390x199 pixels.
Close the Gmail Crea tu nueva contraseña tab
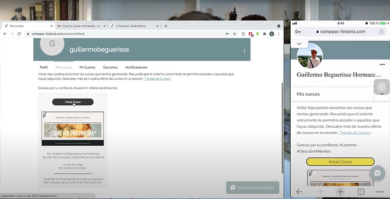coord(104,26)
